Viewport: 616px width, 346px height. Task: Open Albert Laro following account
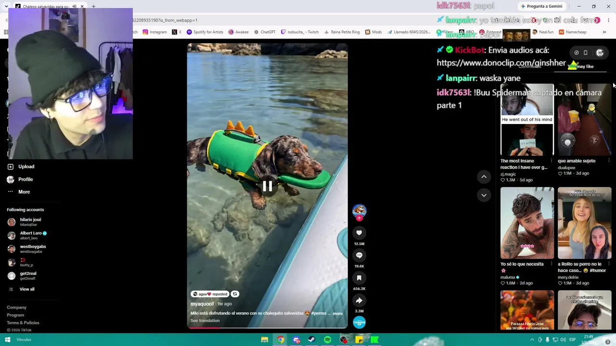27,235
